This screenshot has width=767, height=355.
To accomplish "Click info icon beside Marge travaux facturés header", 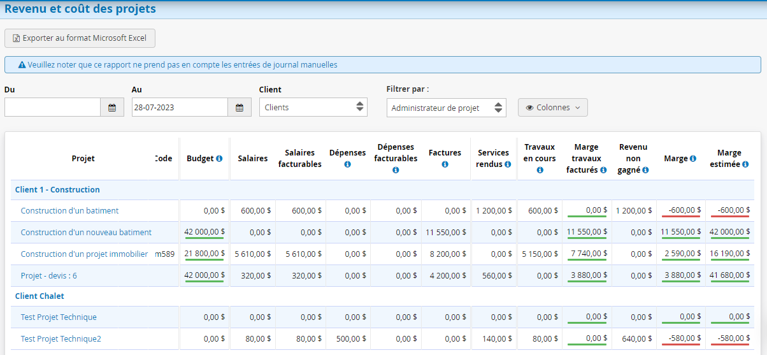I will coord(603,170).
